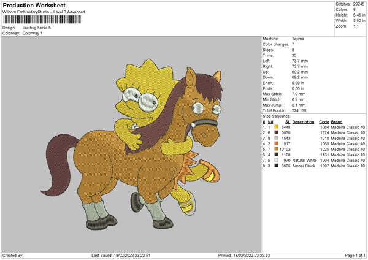Click the 'Created By:' footer label
The image size is (368, 260).
[x=13, y=255]
